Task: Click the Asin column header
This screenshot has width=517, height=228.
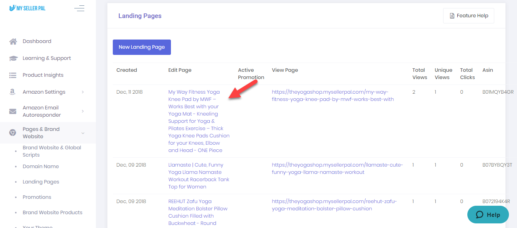Action: point(488,70)
